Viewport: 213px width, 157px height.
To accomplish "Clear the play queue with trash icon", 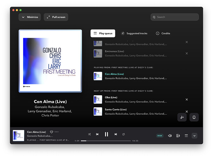I will coord(194,117).
